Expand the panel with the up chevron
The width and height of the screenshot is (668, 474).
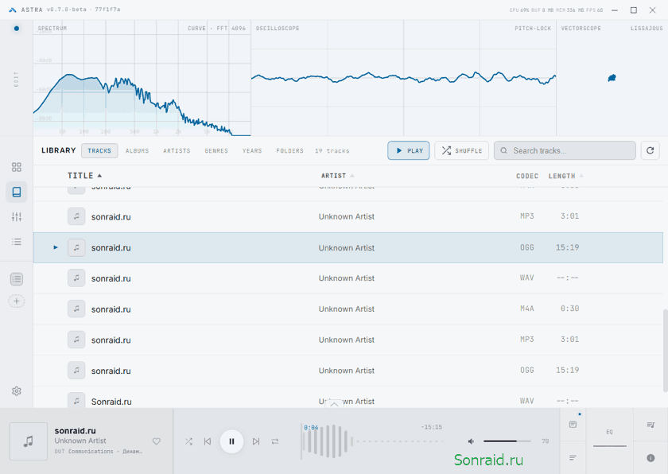click(x=334, y=404)
